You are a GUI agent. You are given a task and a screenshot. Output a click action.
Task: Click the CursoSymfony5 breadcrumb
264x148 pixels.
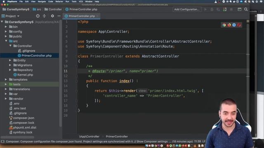[x=16, y=9]
